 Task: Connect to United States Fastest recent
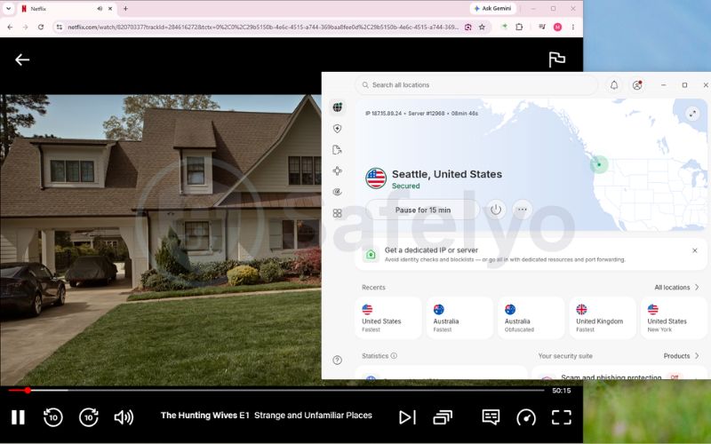pos(388,318)
